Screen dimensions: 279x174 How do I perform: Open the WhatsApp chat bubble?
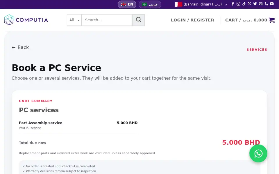tap(258, 153)
